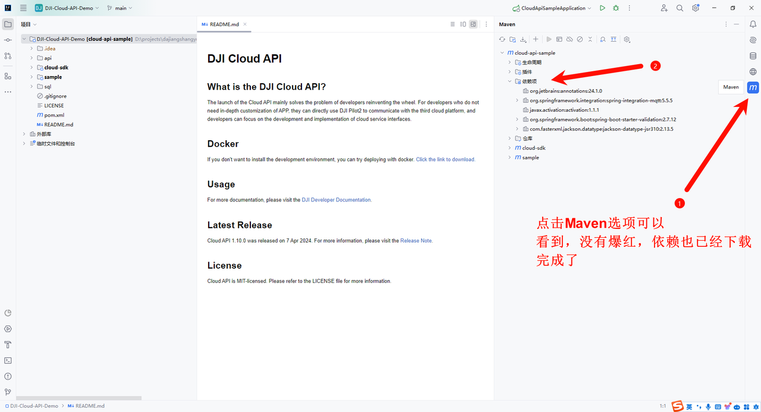
Task: Open DJI Developer Documentation link
Action: [337, 200]
